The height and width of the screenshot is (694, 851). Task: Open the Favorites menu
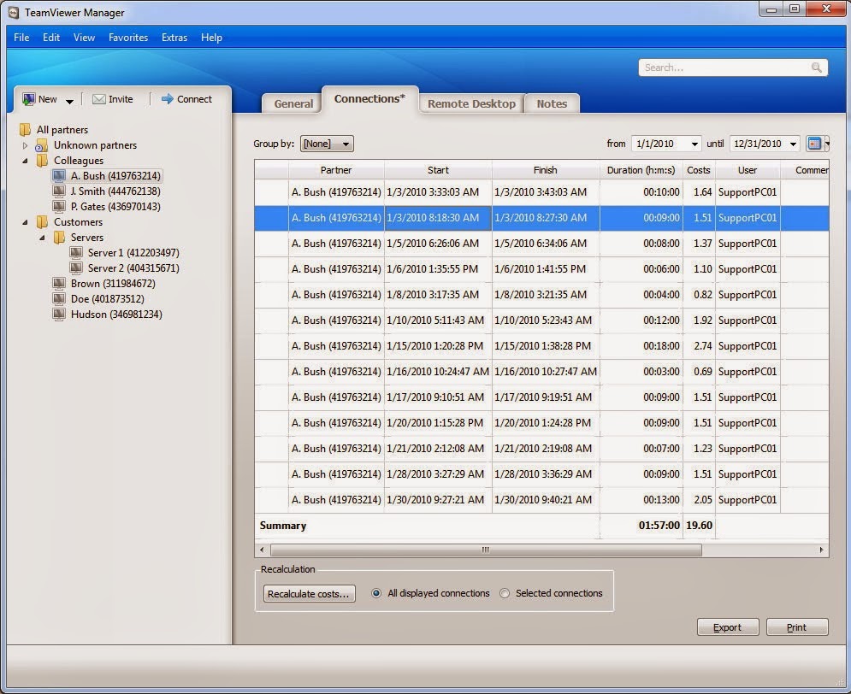[x=128, y=38]
